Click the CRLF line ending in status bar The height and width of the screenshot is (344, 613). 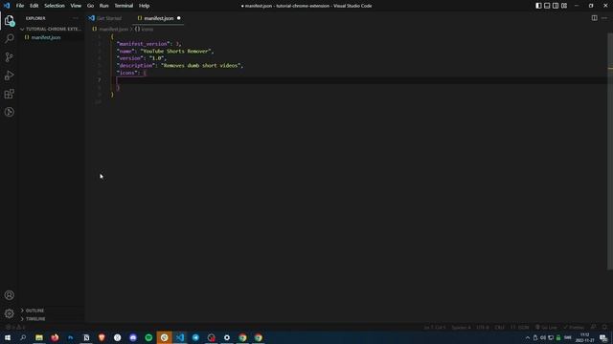(500, 327)
